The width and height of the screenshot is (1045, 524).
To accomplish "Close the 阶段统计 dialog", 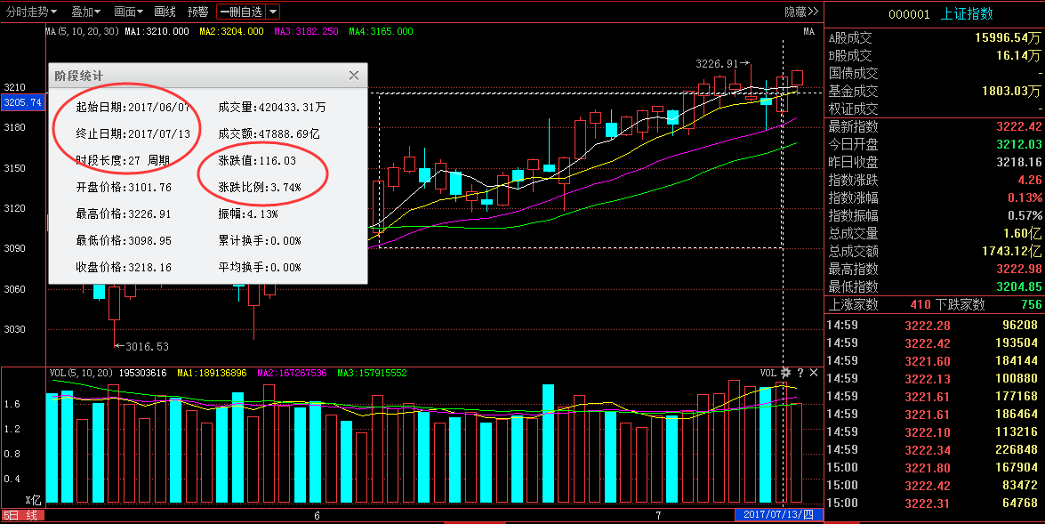I will pos(354,76).
